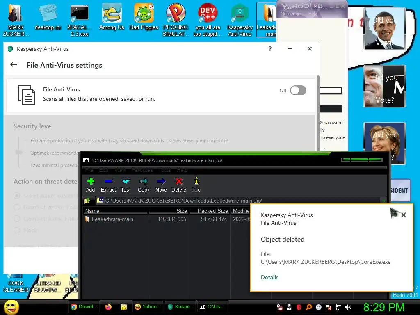
Task: Open the Favorites menu in 7-Zip
Action: click(x=142, y=170)
